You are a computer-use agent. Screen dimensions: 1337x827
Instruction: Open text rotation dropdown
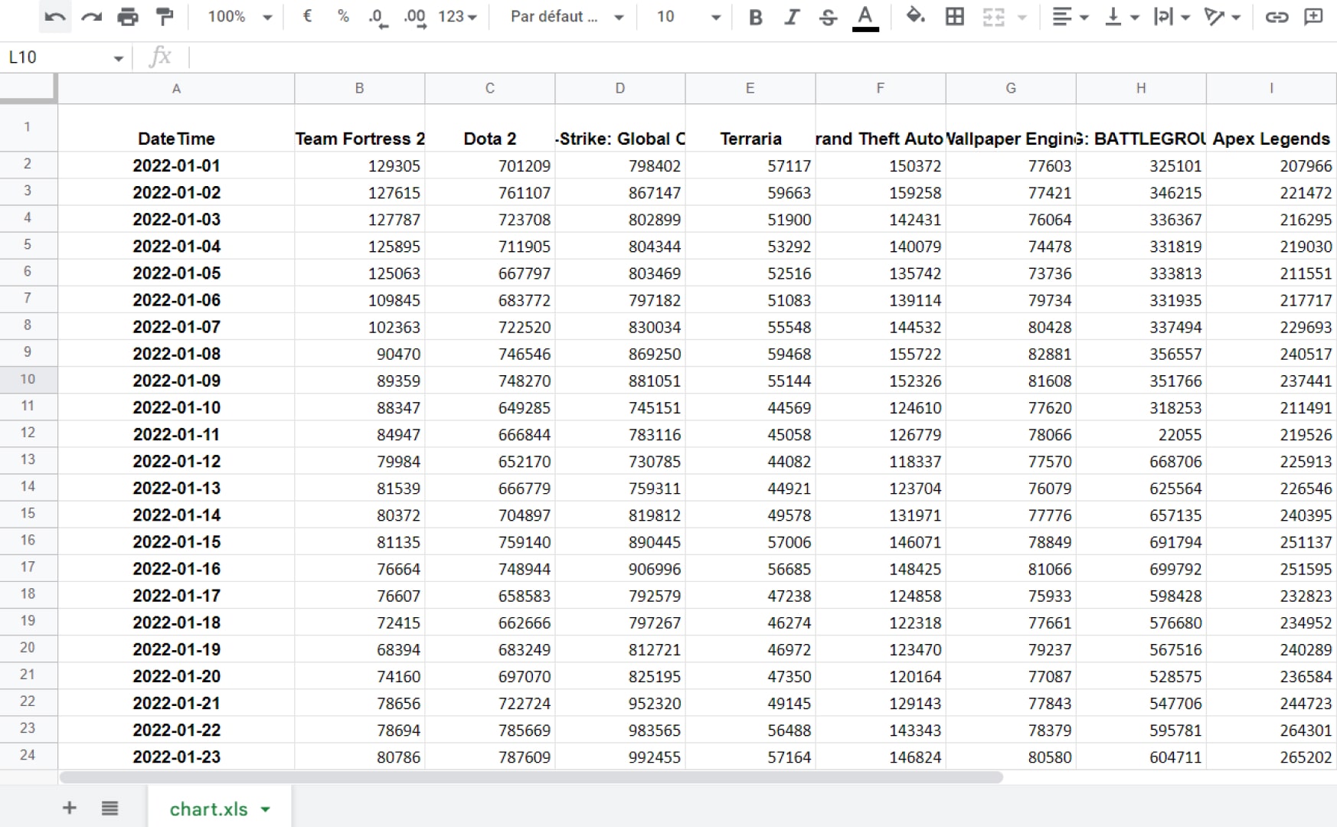tap(1222, 17)
